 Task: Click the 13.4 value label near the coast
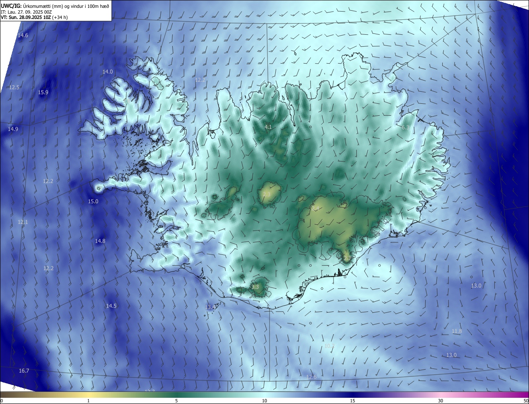click(210, 307)
